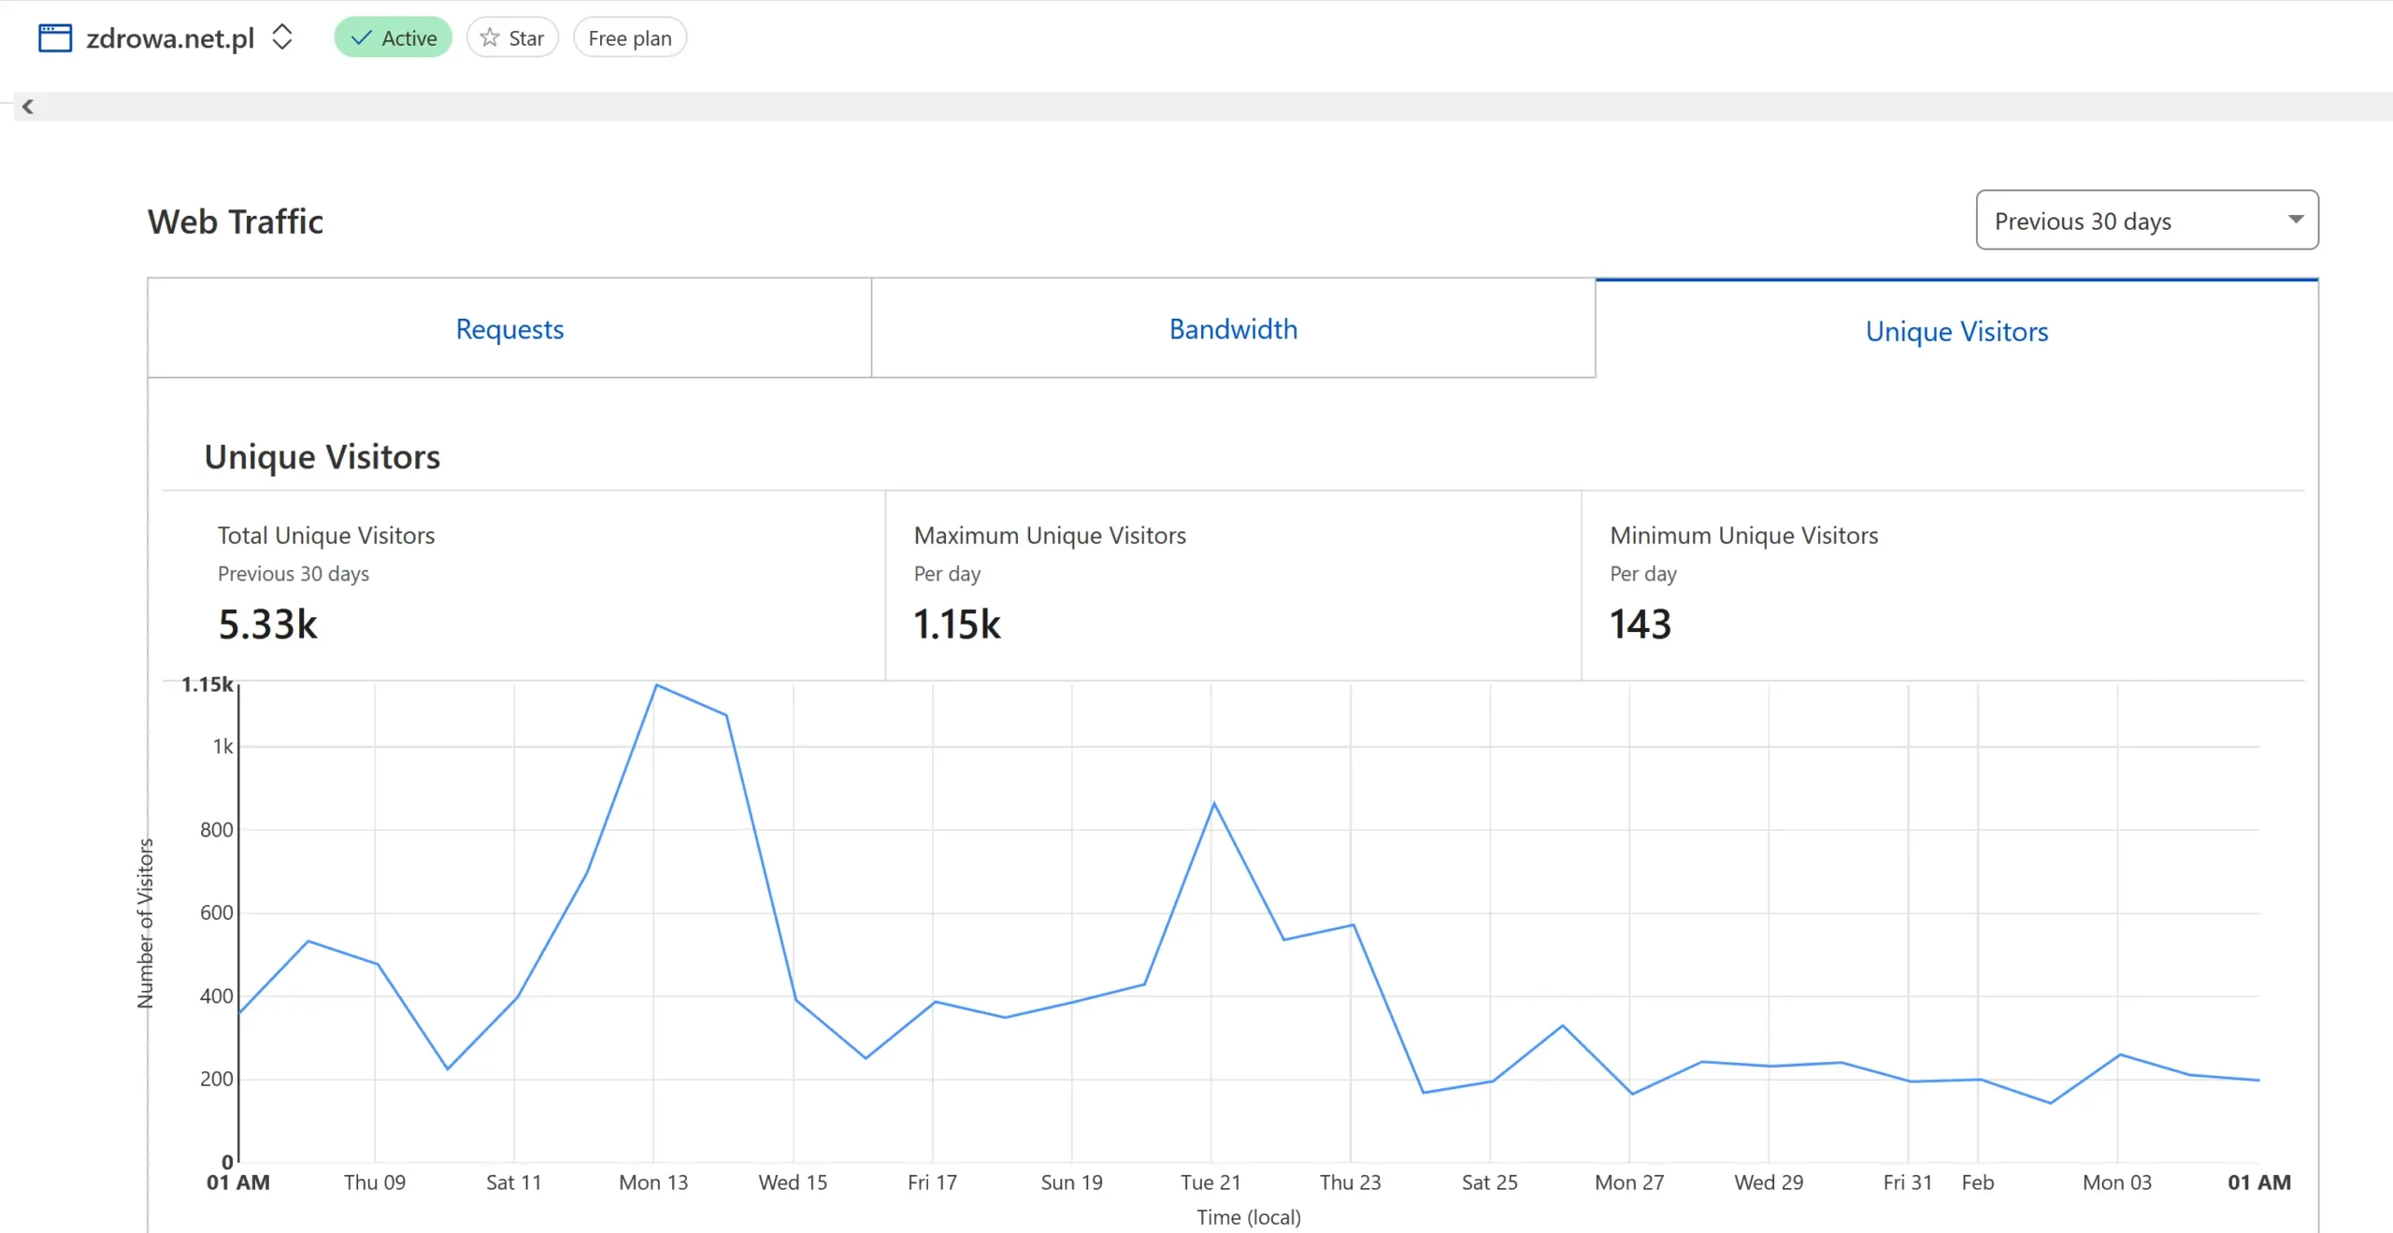Collapse sidebar with the left arrow

(28, 107)
